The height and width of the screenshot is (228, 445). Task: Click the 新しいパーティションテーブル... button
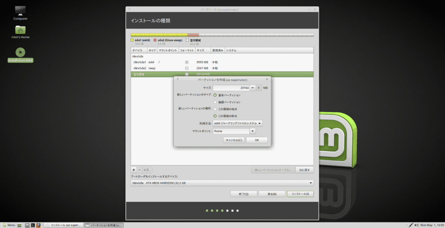(273, 170)
